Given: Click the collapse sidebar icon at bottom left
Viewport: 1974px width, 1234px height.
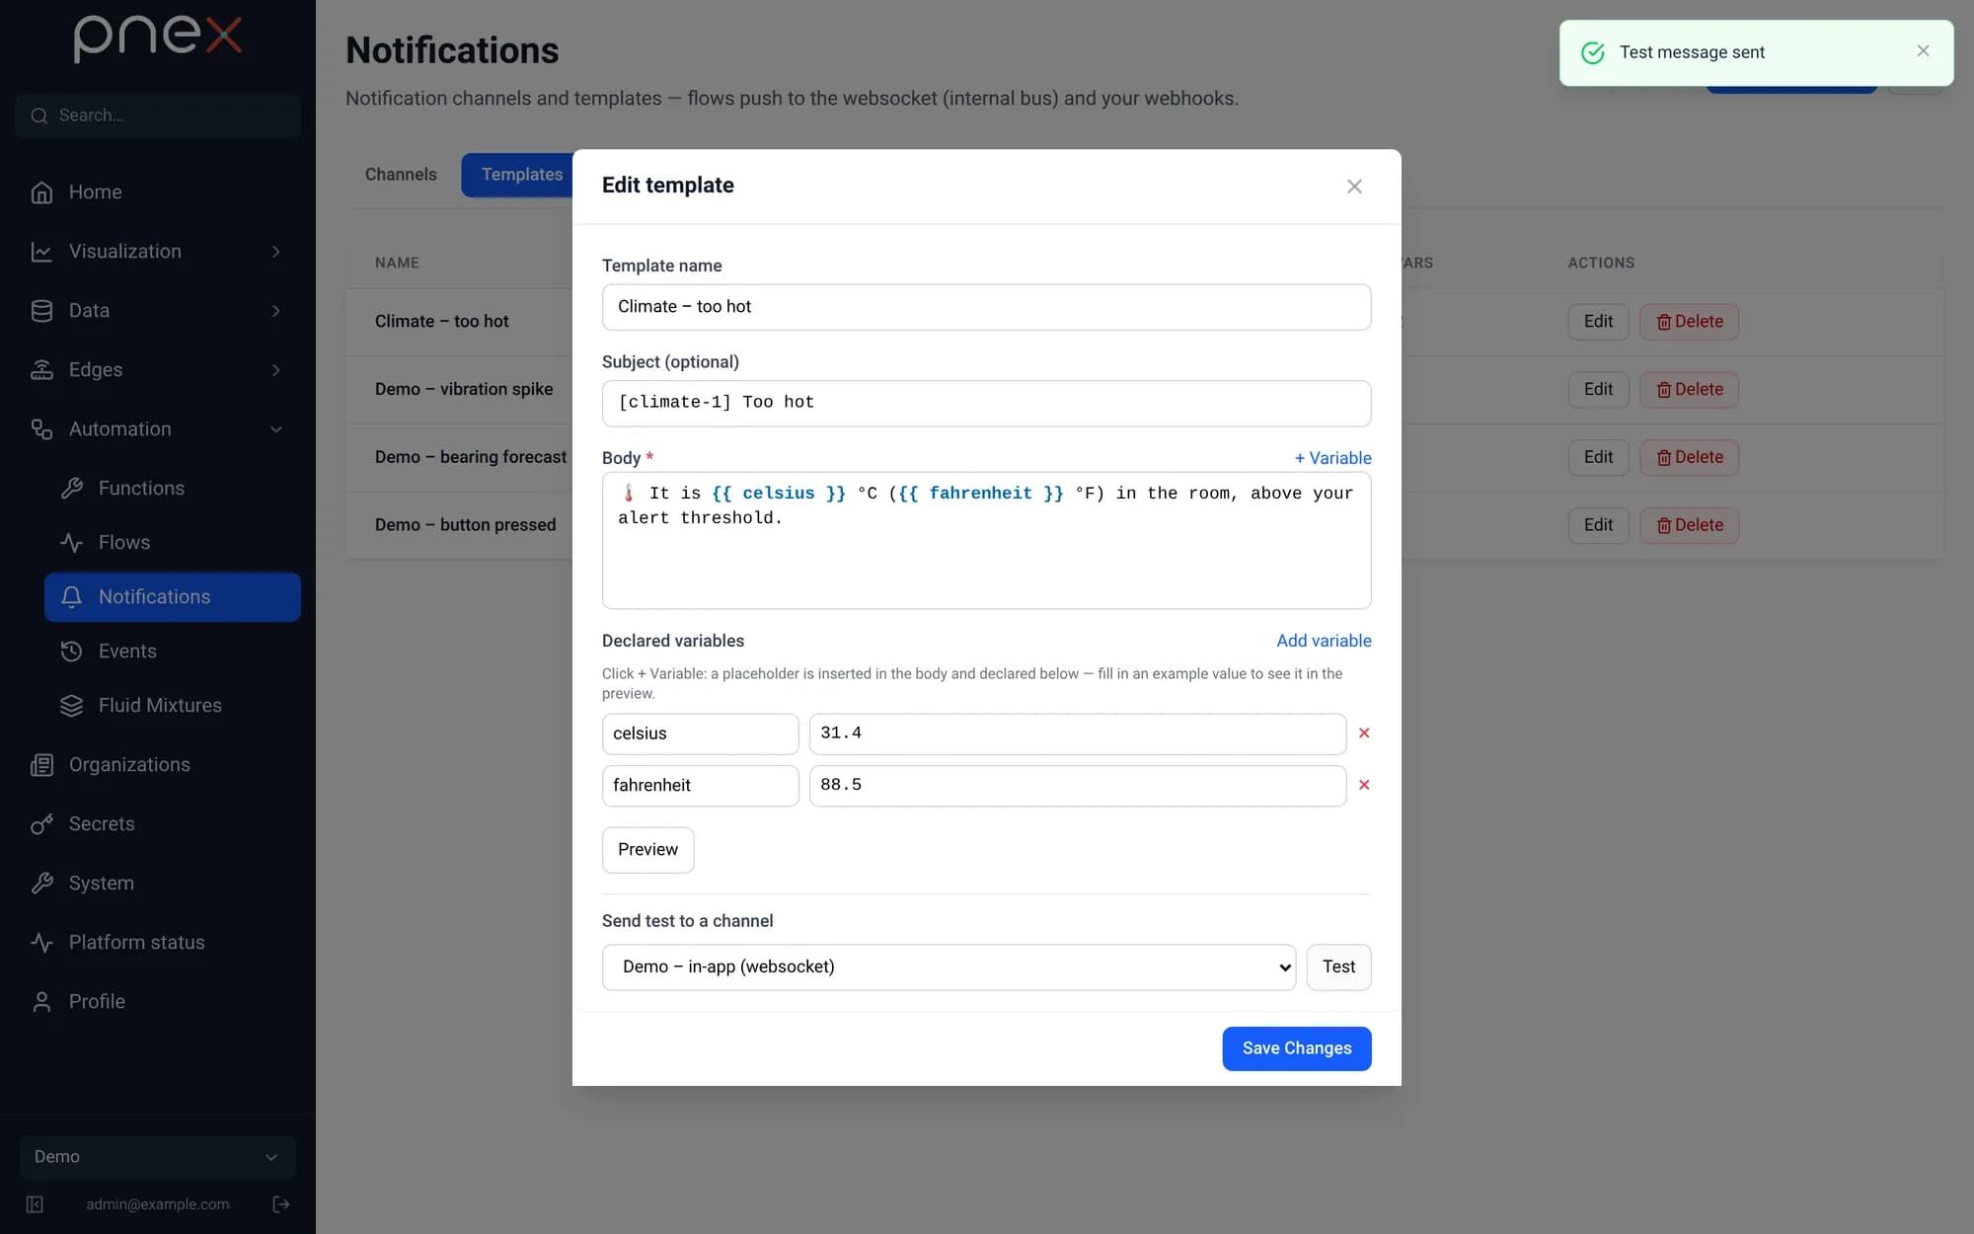Looking at the screenshot, I should click(x=35, y=1204).
